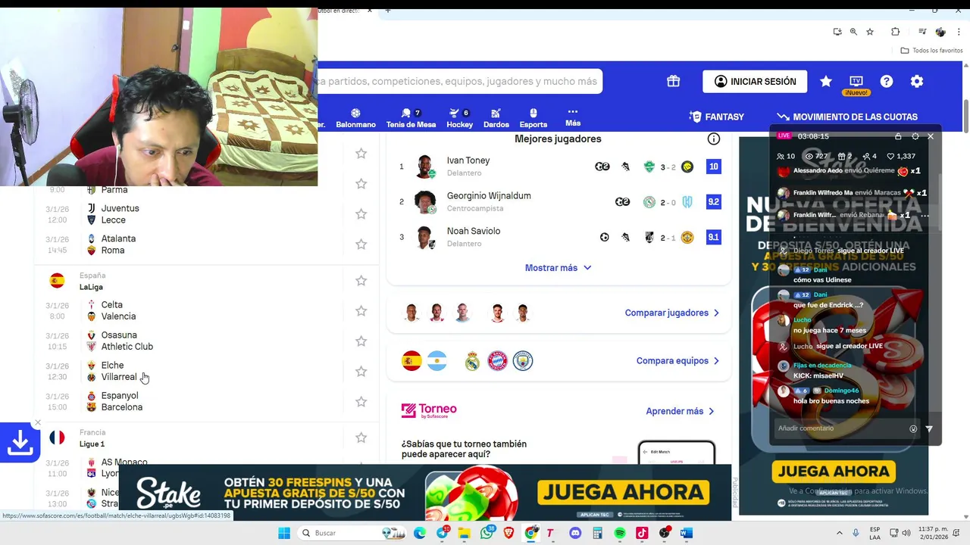The image size is (970, 545).
Task: Favorite the Atalanta vs Roma match star
Action: point(361,244)
